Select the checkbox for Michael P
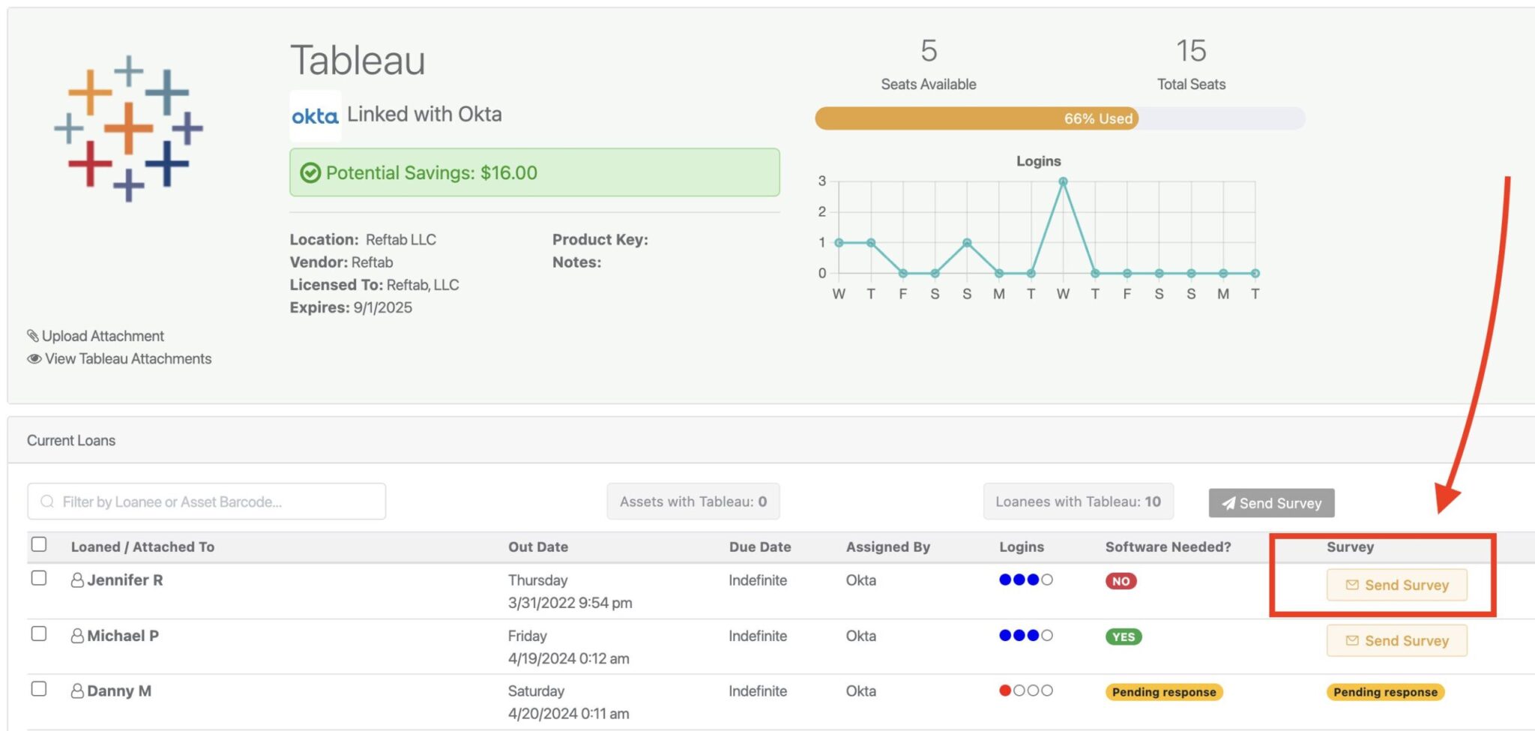Screen dimensions: 1535x731 39,634
